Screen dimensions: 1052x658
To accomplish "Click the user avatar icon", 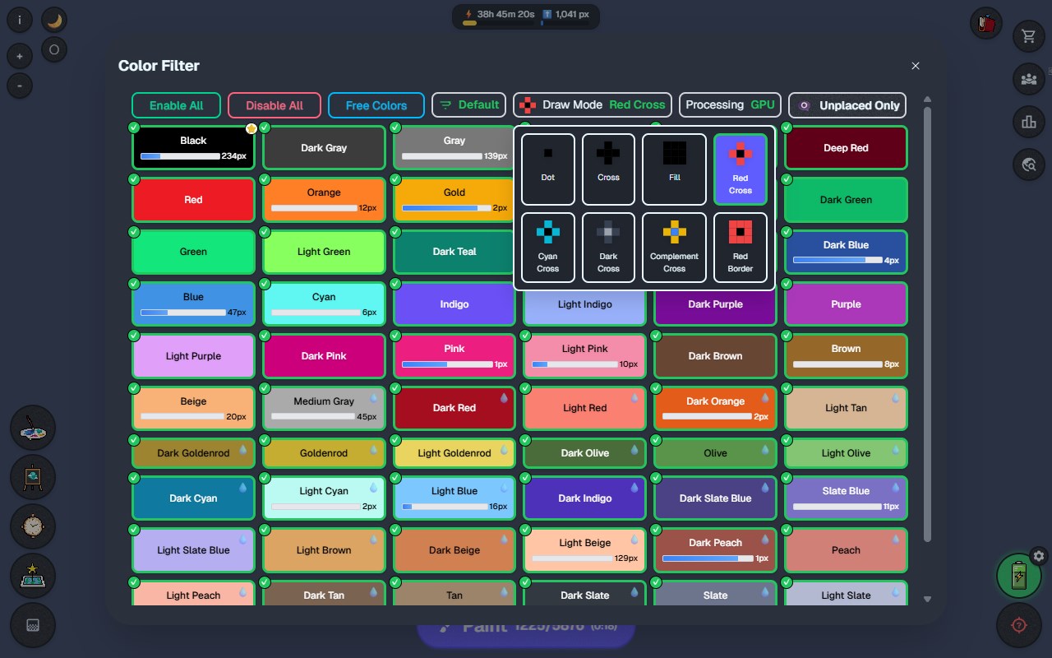I will [x=986, y=23].
